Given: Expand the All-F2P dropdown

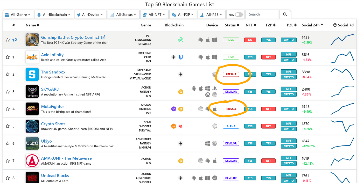Looking at the screenshot, I should click(183, 15).
